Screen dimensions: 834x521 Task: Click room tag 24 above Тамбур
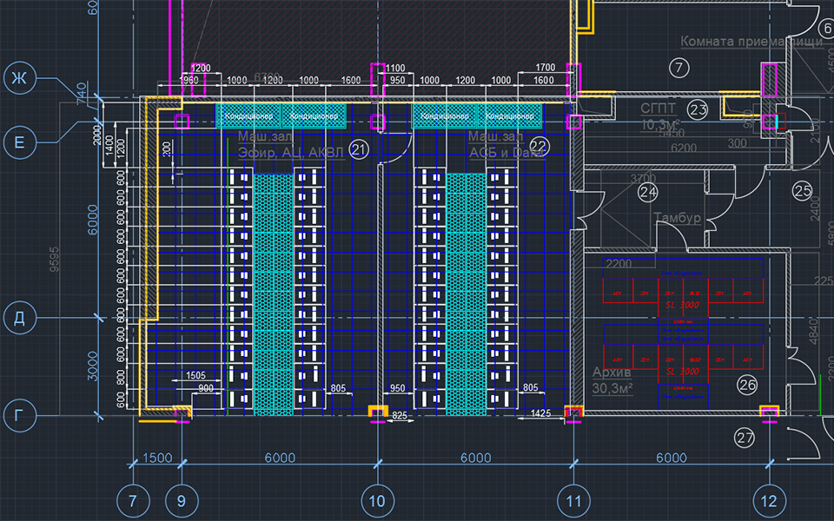coord(647,191)
